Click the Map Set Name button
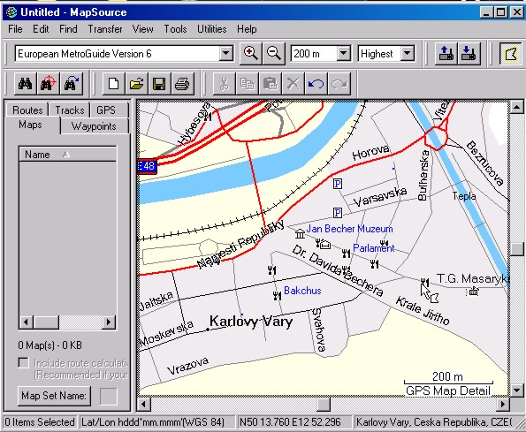 click(54, 396)
